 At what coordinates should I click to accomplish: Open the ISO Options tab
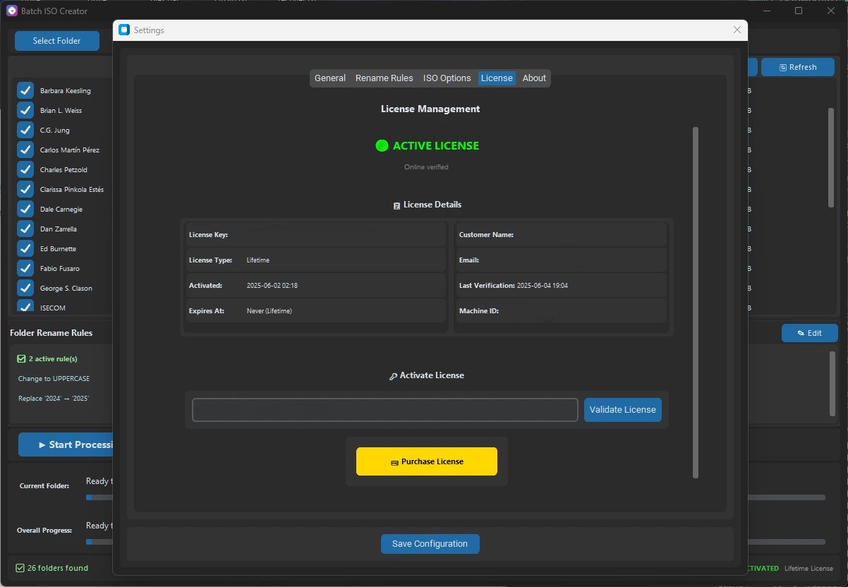pyautogui.click(x=447, y=78)
